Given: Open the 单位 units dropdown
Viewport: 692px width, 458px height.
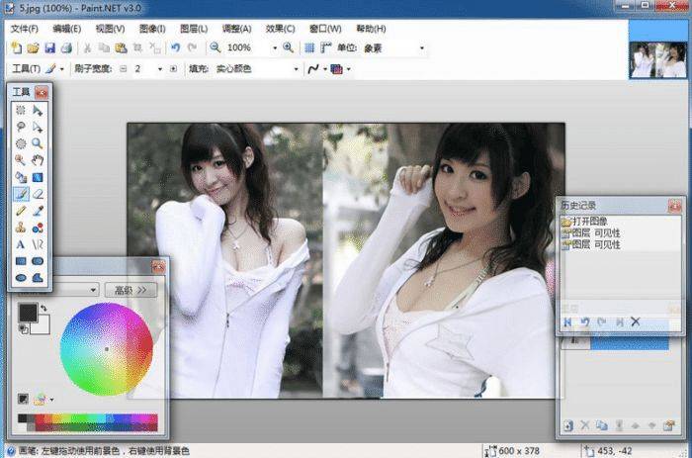Looking at the screenshot, I should coord(422,47).
